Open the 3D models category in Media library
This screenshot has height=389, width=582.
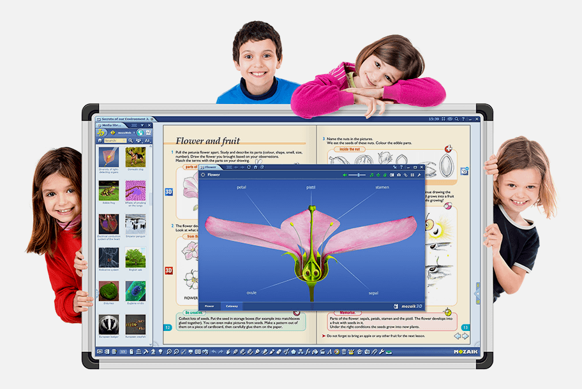click(101, 133)
